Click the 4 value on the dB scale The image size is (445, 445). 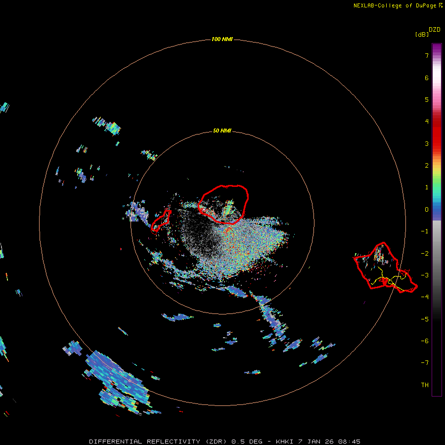[427, 122]
